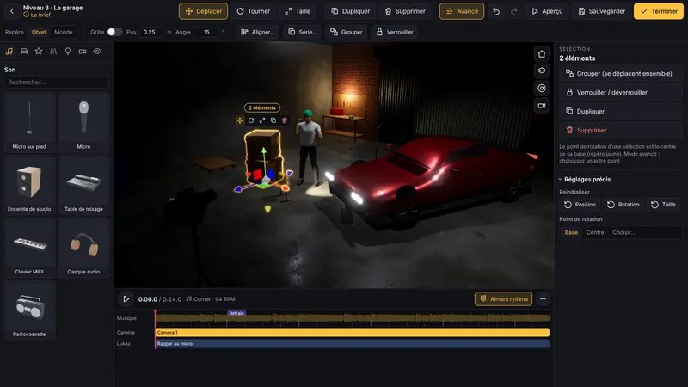Set rotation point to Centre

(x=595, y=232)
